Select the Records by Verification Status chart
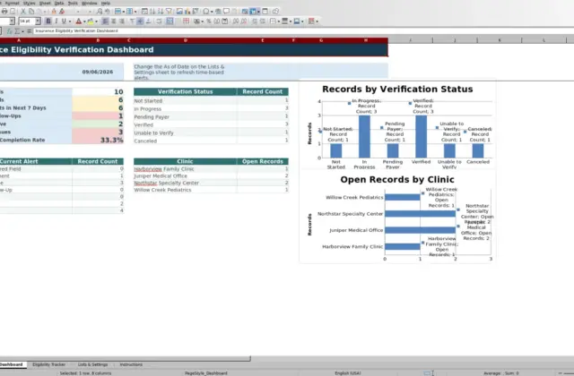Viewport: 574px width, 376px height. [397, 124]
